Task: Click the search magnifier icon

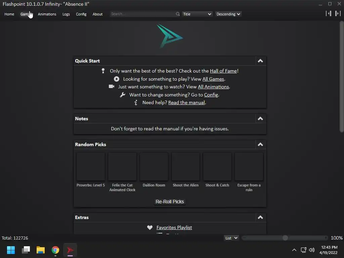Action: point(178,14)
